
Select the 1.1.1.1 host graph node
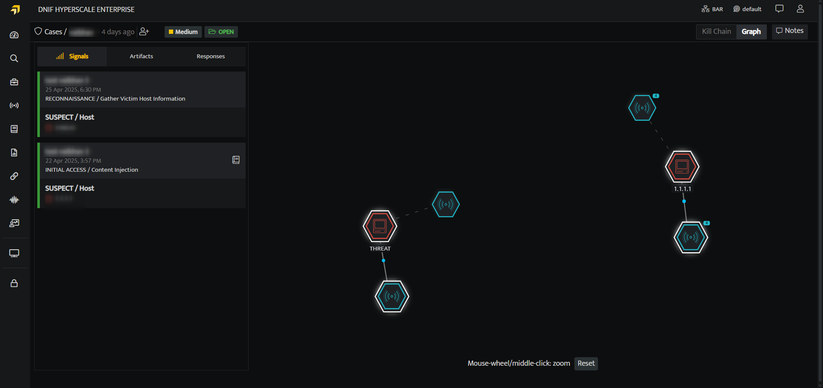682,167
